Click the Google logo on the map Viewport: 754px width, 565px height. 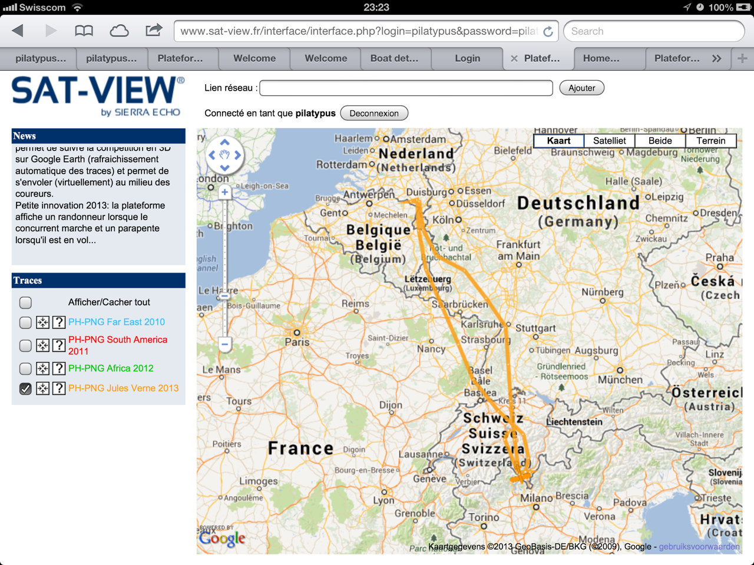click(222, 537)
